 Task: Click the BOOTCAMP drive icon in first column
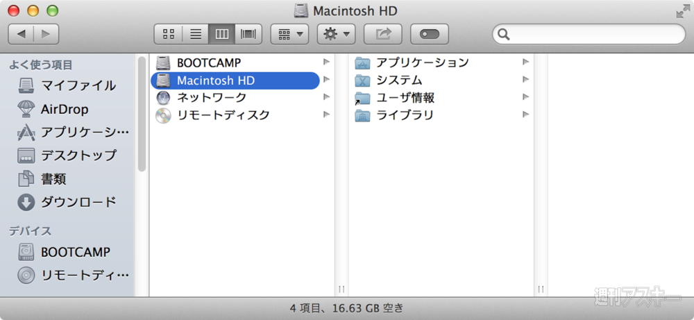click(x=163, y=63)
